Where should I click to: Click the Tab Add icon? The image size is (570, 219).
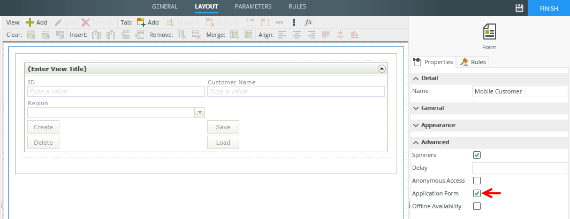point(141,22)
